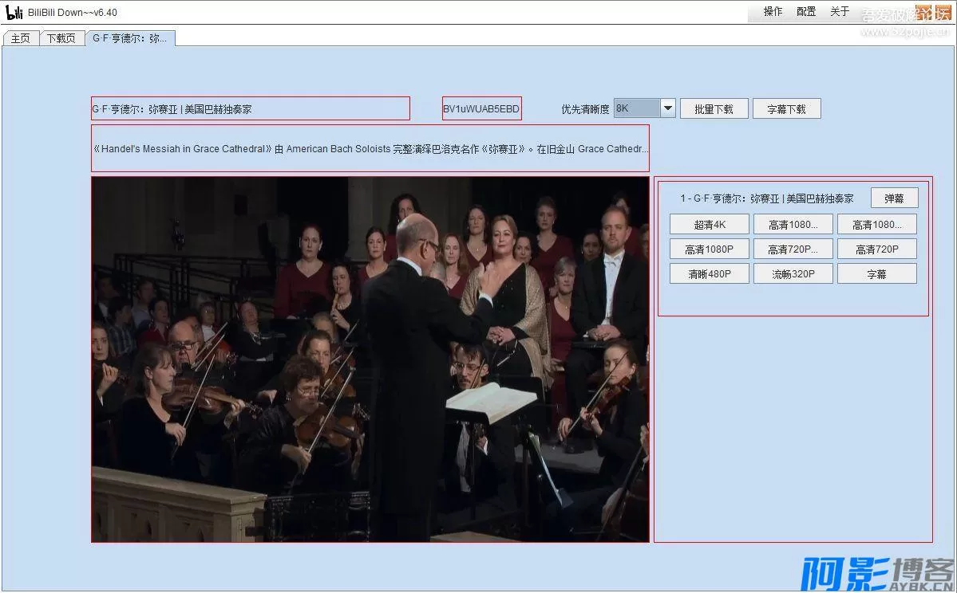The height and width of the screenshot is (593, 957).
Task: Pick the 清晰480P quality option
Action: click(709, 274)
